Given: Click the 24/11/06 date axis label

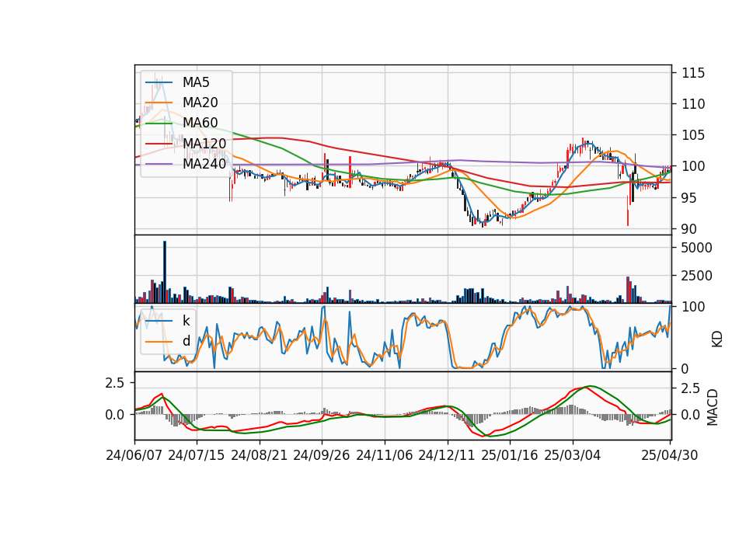Looking at the screenshot, I should 385,455.
